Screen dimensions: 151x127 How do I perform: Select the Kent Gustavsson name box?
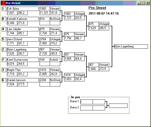tap(23, 60)
